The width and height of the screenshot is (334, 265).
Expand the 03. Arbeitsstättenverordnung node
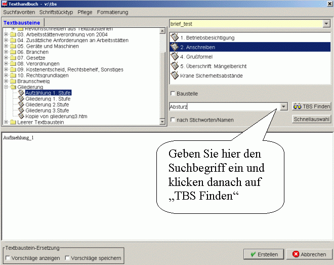click(6, 34)
